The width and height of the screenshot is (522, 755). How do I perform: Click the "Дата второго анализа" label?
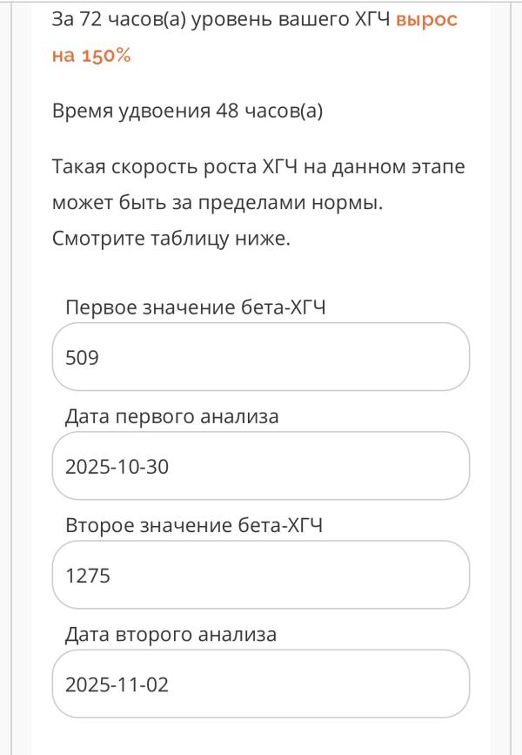[171, 634]
